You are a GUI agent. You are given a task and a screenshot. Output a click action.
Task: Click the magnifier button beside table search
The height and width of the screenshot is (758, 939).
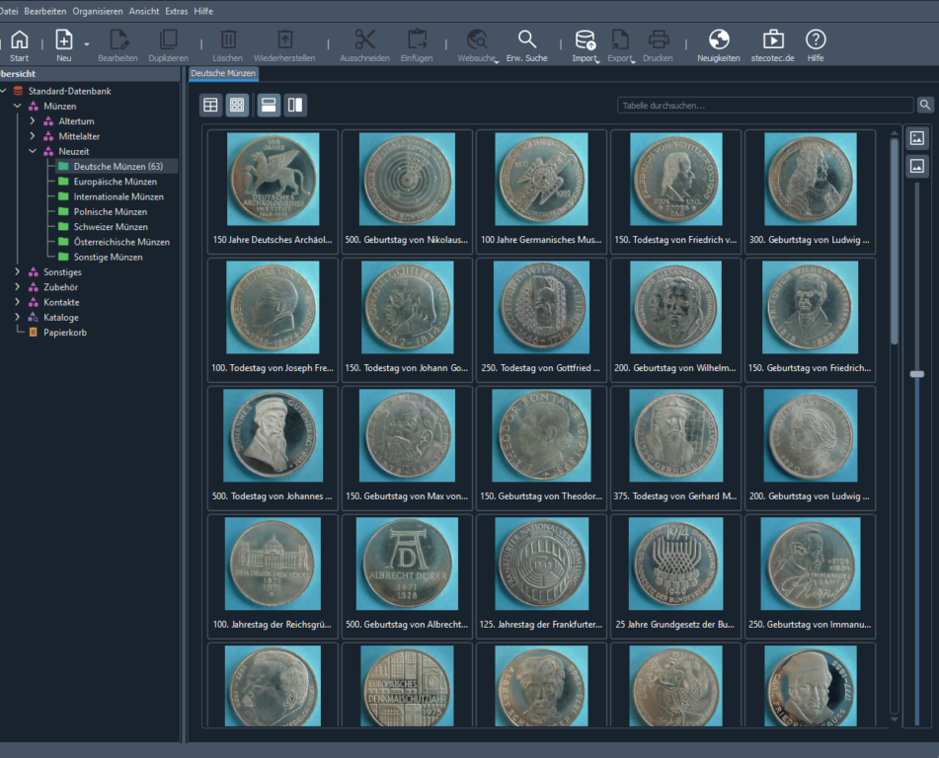925,105
